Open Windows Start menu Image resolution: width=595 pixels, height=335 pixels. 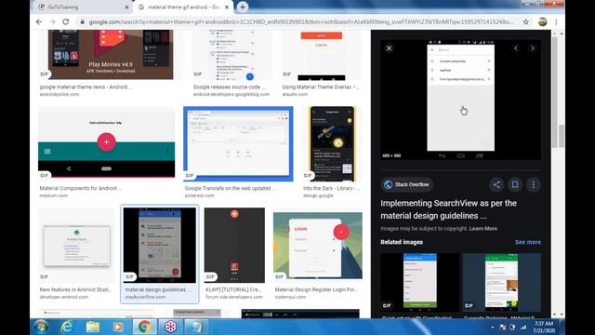click(41, 327)
